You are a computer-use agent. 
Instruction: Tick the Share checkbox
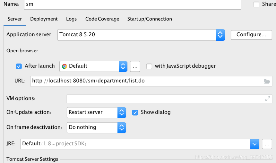click(256, 4)
